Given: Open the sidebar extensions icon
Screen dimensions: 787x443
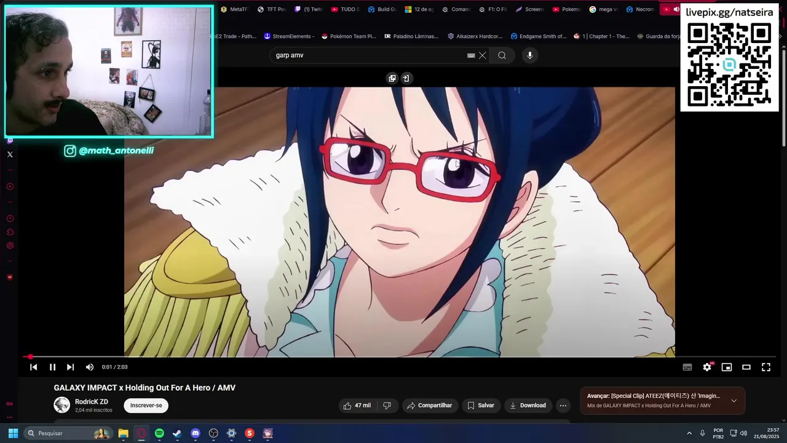Looking at the screenshot, I should pos(10,232).
